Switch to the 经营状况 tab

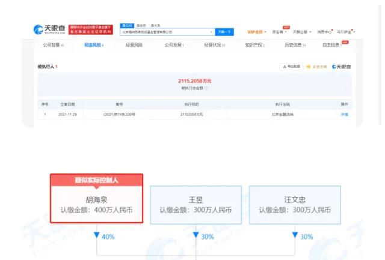(214, 45)
